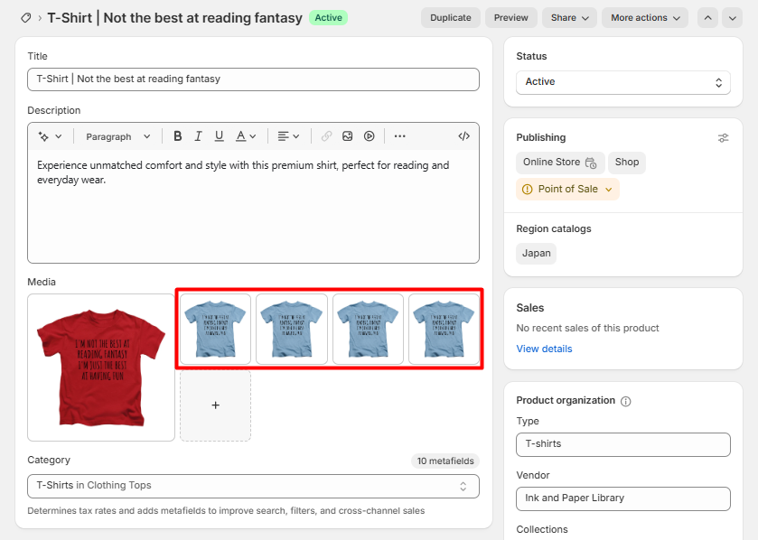Open the Share menu
Screen dimensions: 758x540
click(x=569, y=18)
